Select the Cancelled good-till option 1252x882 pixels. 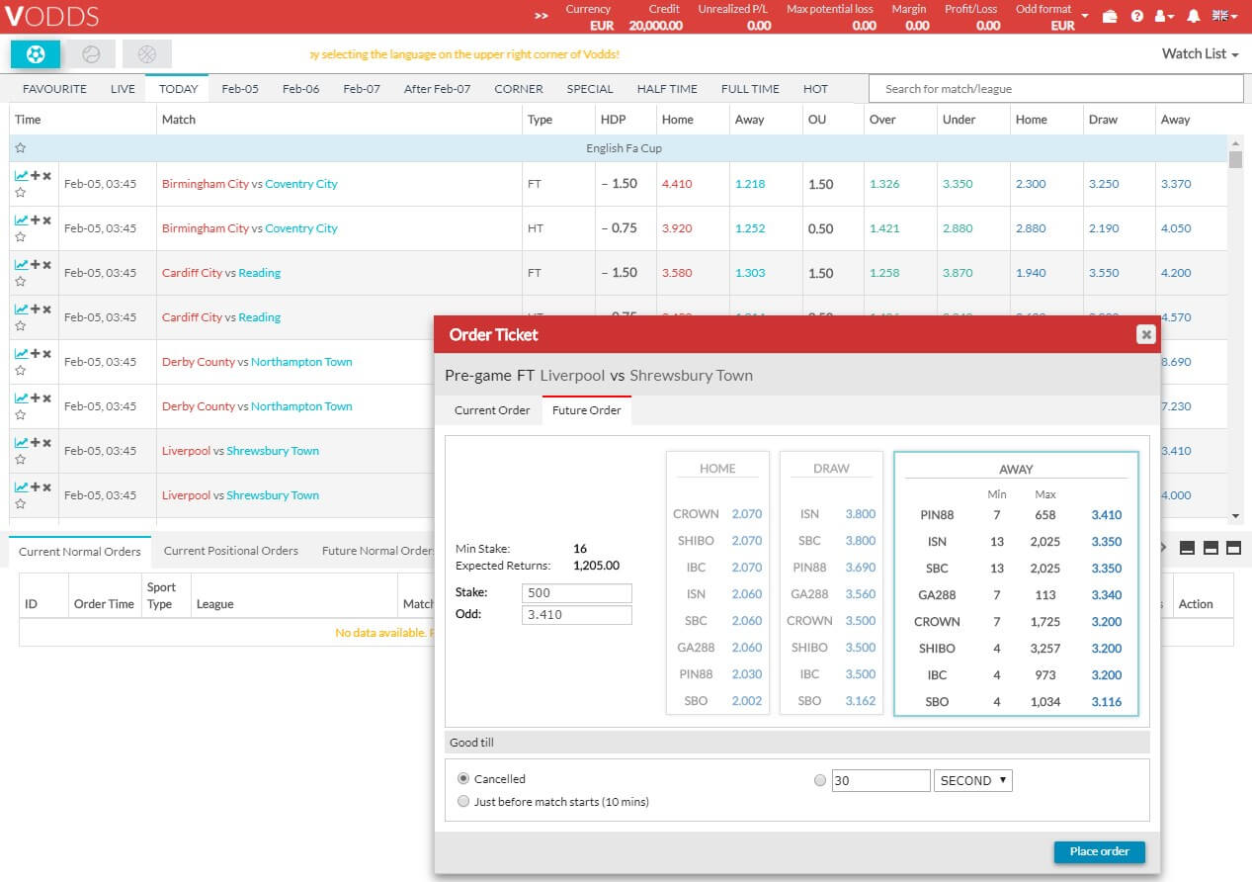click(463, 779)
